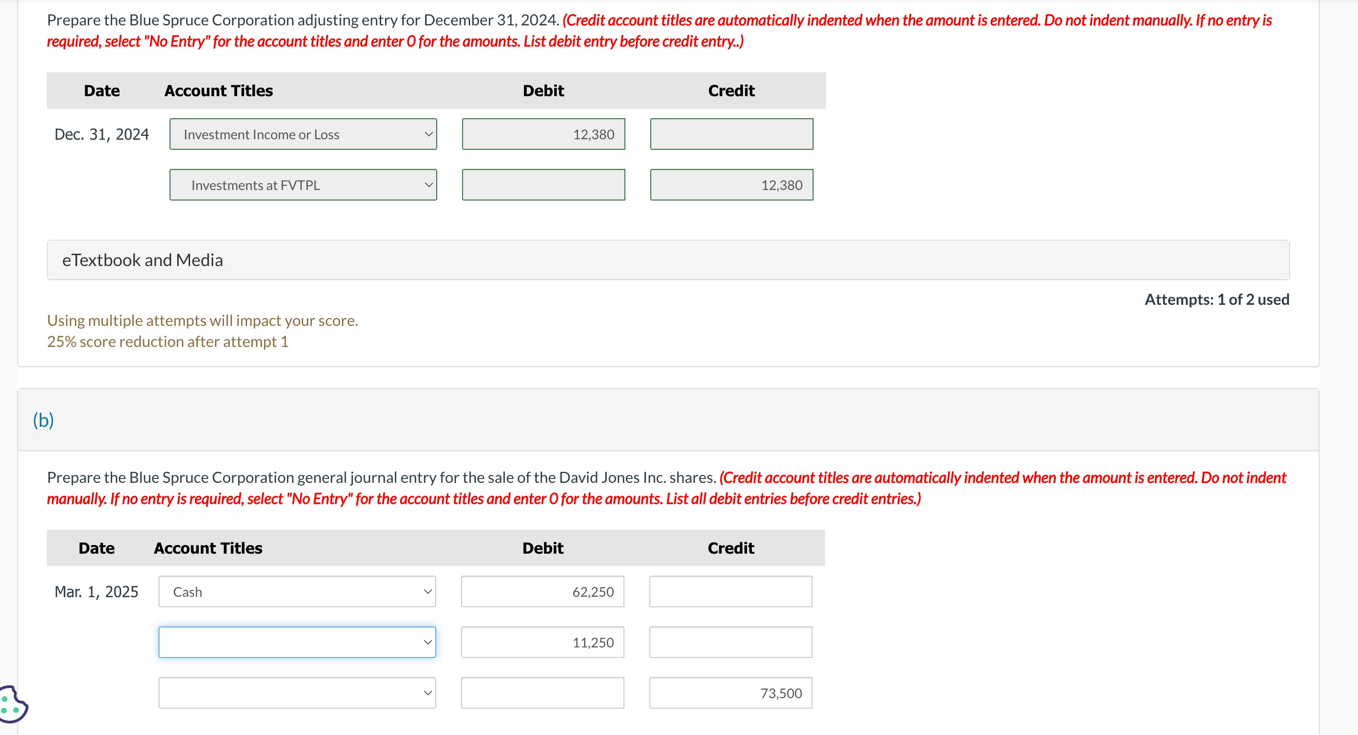Expand the eTextbook and Media section
The height and width of the screenshot is (735, 1358).
click(x=142, y=260)
